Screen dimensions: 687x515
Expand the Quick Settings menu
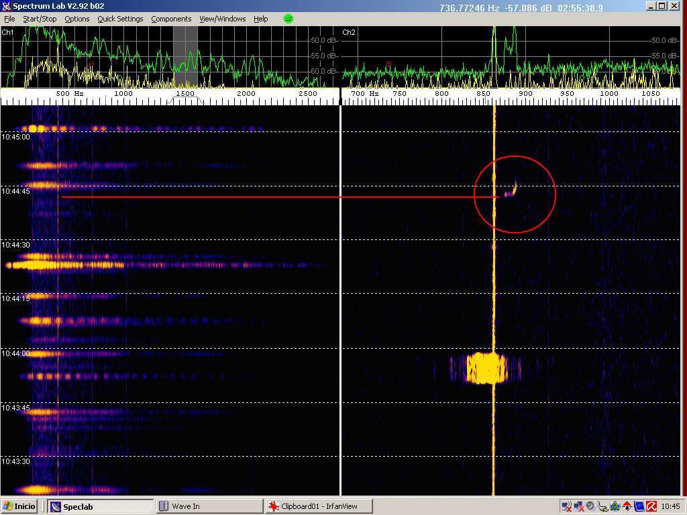point(120,19)
